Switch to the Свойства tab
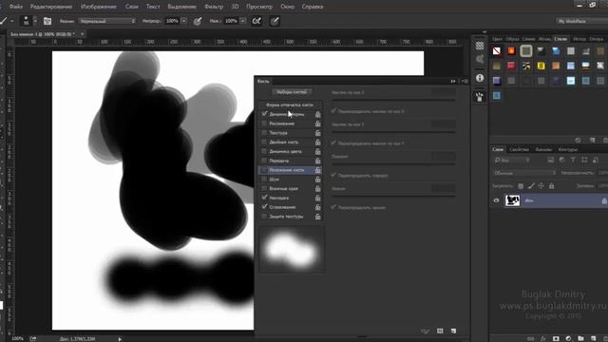The height and width of the screenshot is (342, 608). click(519, 149)
